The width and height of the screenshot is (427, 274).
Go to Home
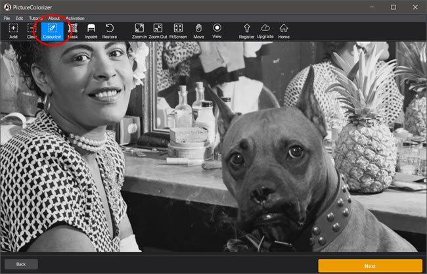click(284, 31)
